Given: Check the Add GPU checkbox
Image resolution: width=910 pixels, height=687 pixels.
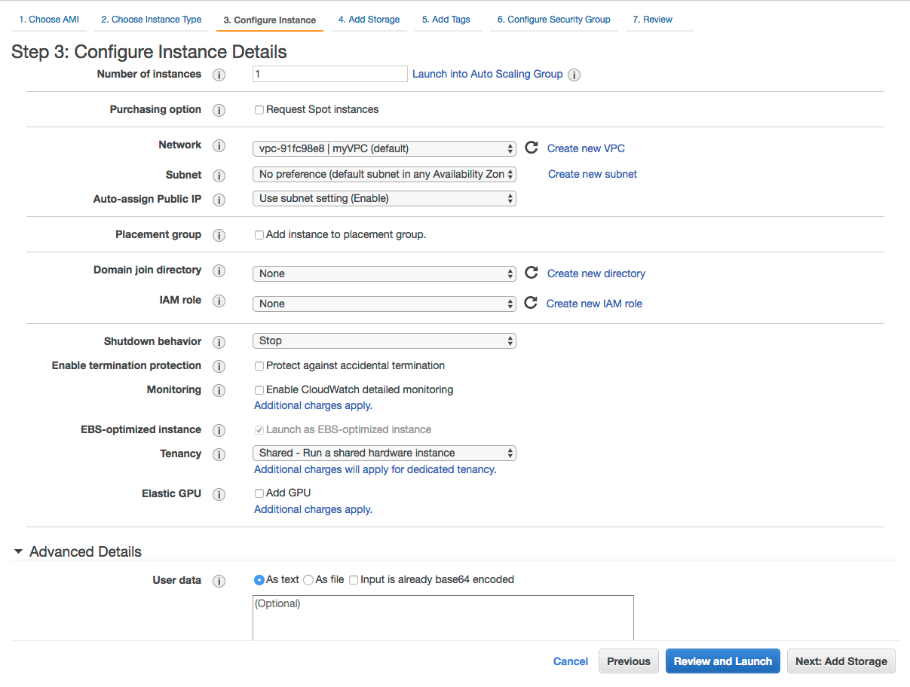Looking at the screenshot, I should (x=259, y=493).
